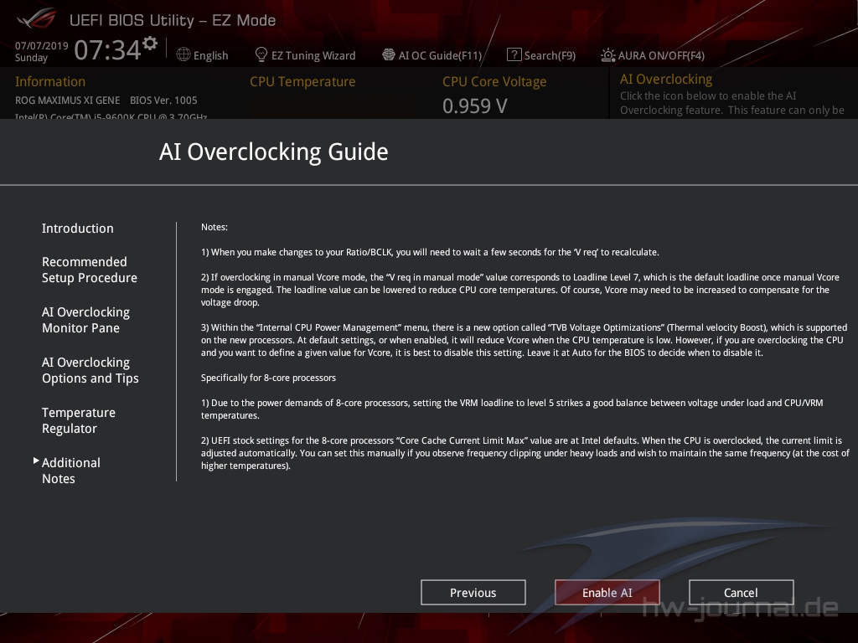Open AI Overclocking Monitor Pane section
The image size is (858, 643).
86,320
